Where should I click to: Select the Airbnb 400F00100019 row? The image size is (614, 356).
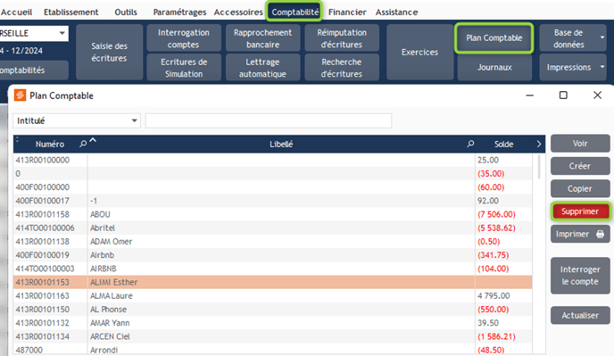click(x=272, y=255)
